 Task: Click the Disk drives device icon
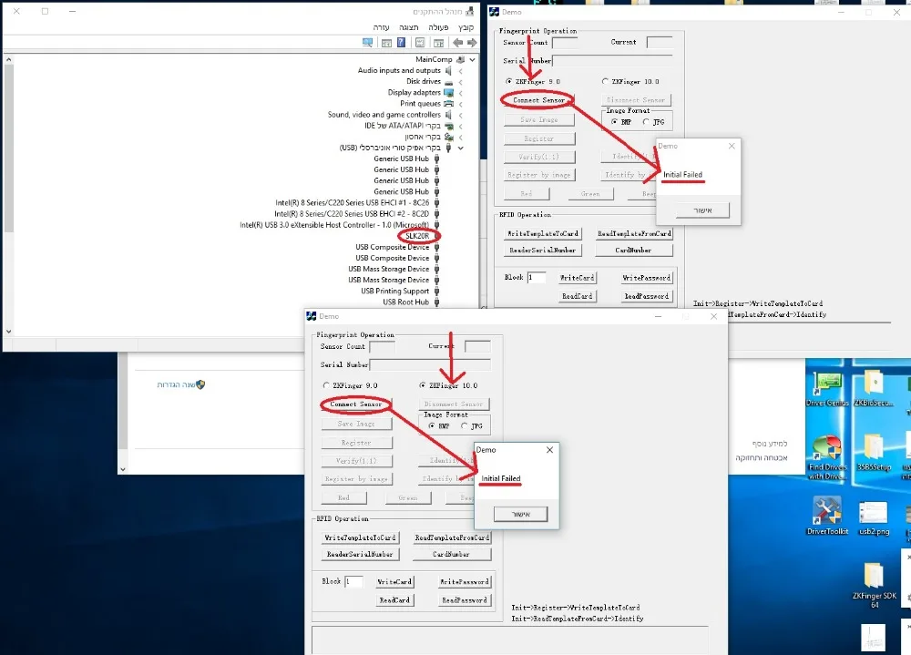click(448, 81)
